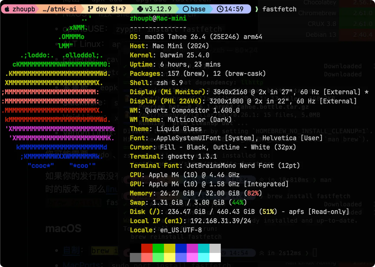
Task: Click the dev branch name in the prompt
Action: [101, 9]
